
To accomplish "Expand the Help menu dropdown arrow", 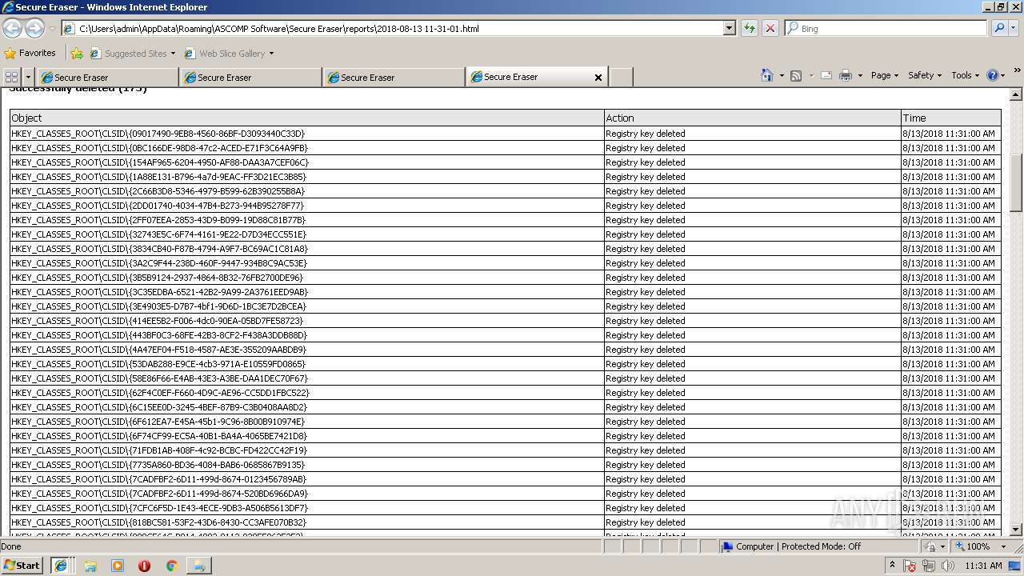I will [x=1003, y=76].
